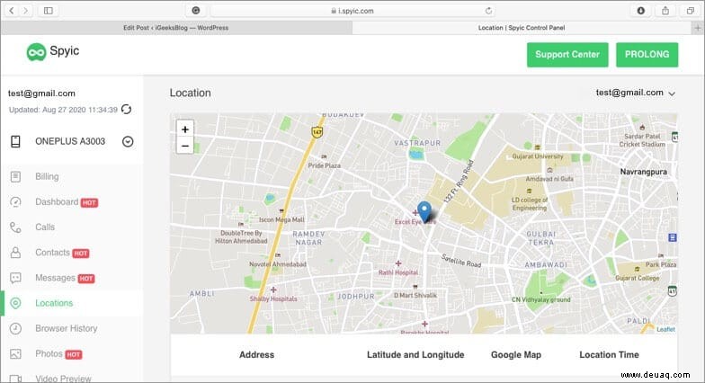The height and width of the screenshot is (383, 705).
Task: Click the Iscon Mega Mall map label
Action: click(x=281, y=219)
